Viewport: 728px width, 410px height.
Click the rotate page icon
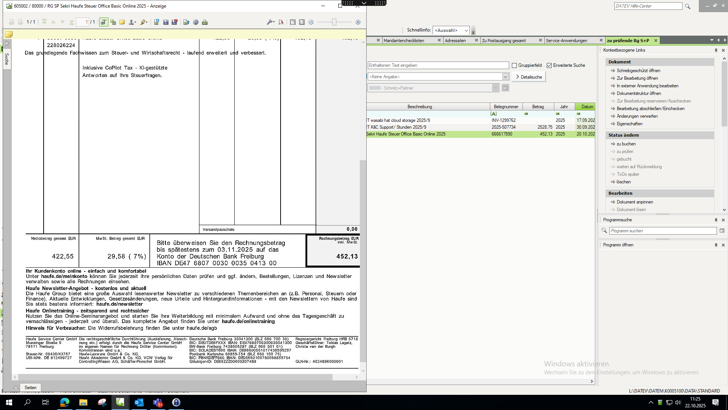tap(281, 22)
